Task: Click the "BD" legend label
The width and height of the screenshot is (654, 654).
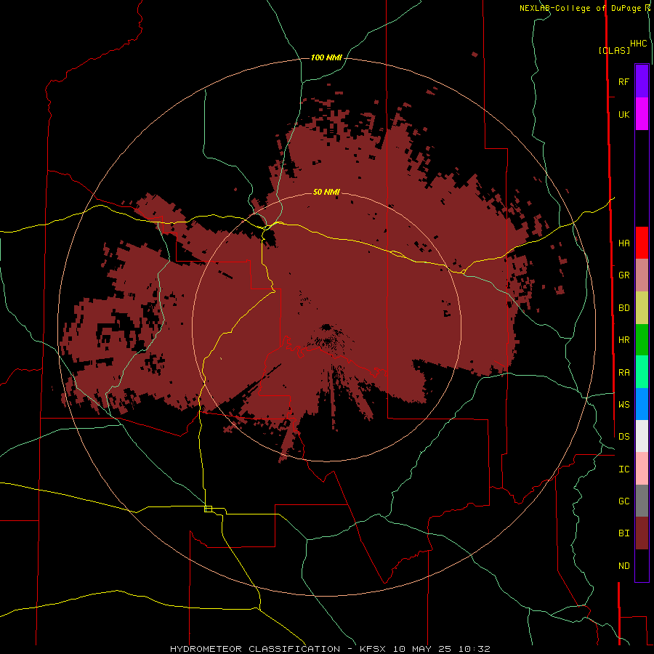Action: [623, 308]
